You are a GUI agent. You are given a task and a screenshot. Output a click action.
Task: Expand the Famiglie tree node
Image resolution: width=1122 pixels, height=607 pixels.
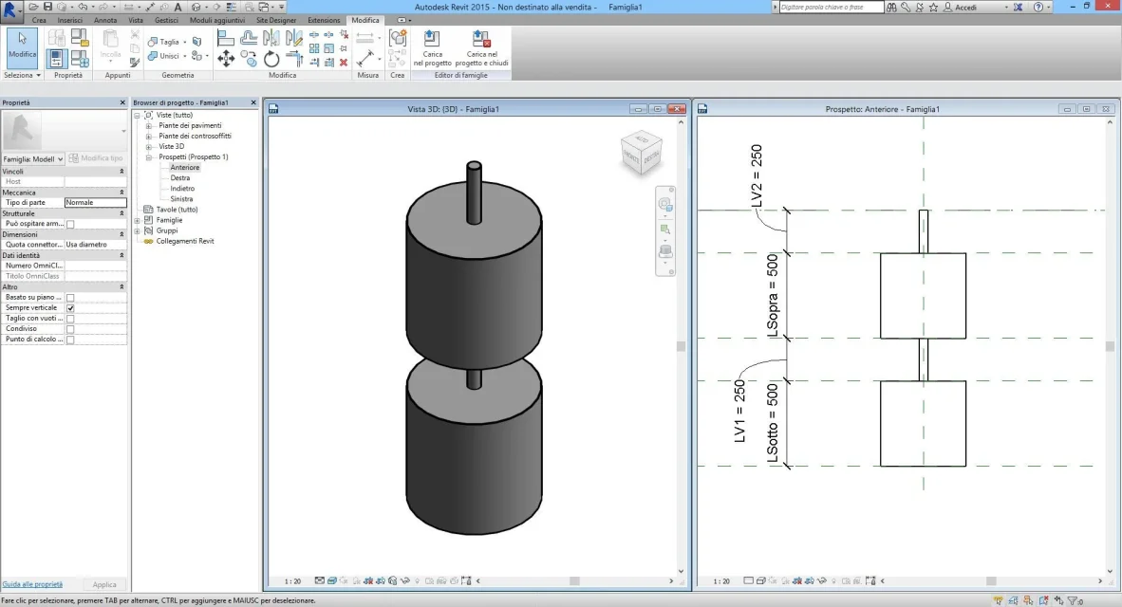click(x=138, y=220)
